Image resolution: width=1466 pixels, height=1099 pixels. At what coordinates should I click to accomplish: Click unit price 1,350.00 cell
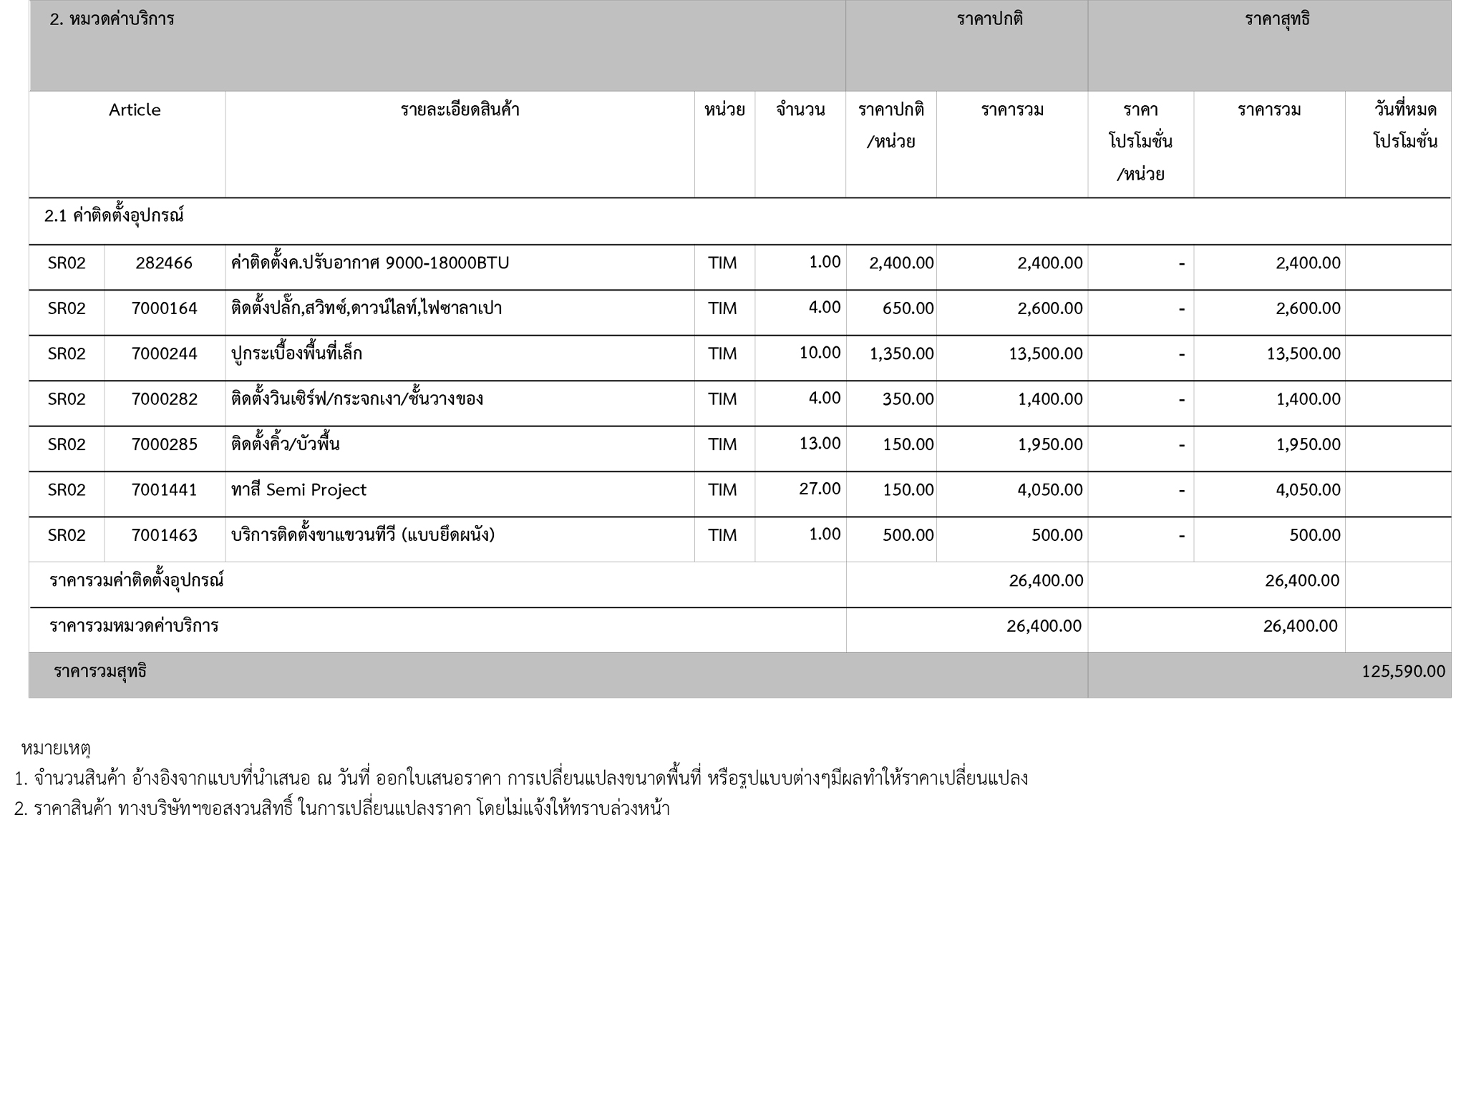coord(901,353)
